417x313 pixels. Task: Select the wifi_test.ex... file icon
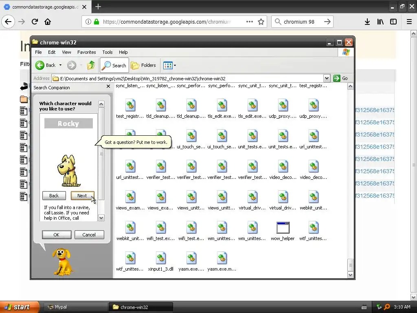160,228
